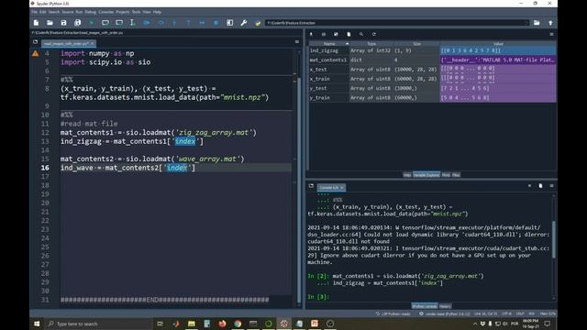Image resolution: width=587 pixels, height=330 pixels.
Task: Sort by Size column header
Action: 416,44
